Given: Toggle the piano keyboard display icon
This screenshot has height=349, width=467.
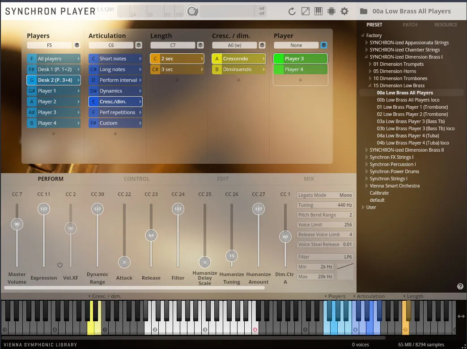Looking at the screenshot, I should [x=318, y=12].
